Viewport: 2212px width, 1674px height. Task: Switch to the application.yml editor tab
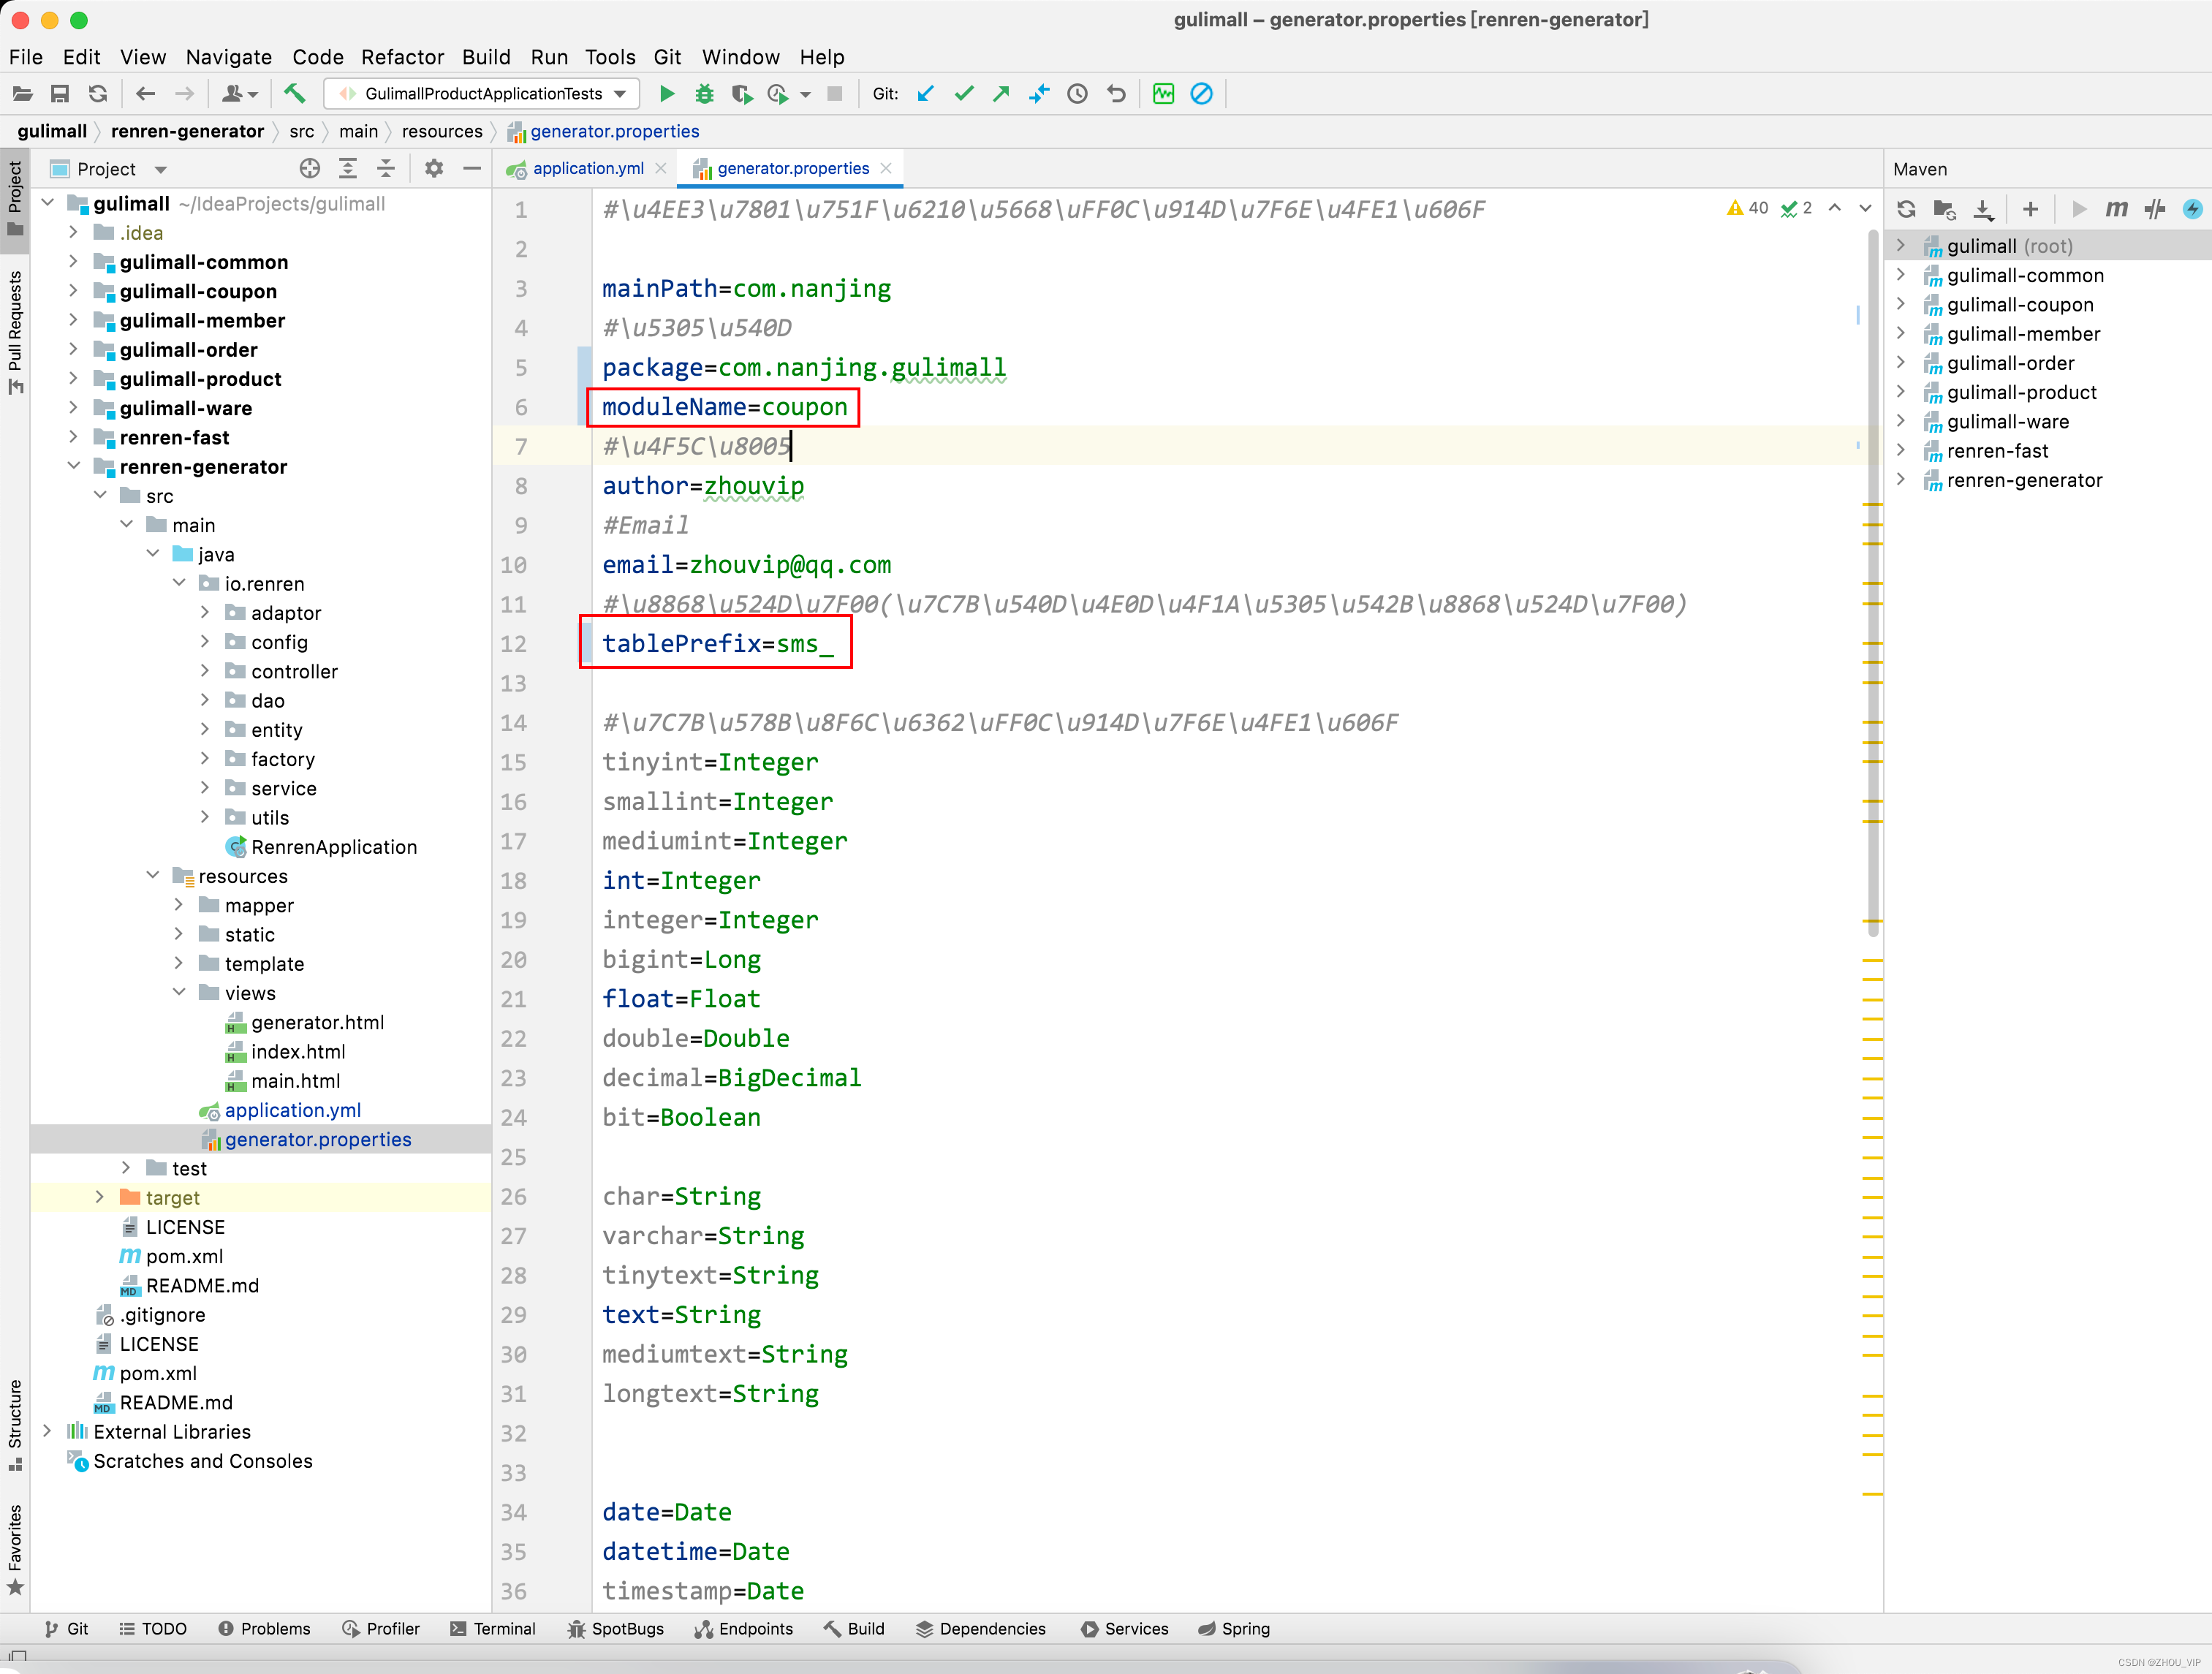(588, 169)
